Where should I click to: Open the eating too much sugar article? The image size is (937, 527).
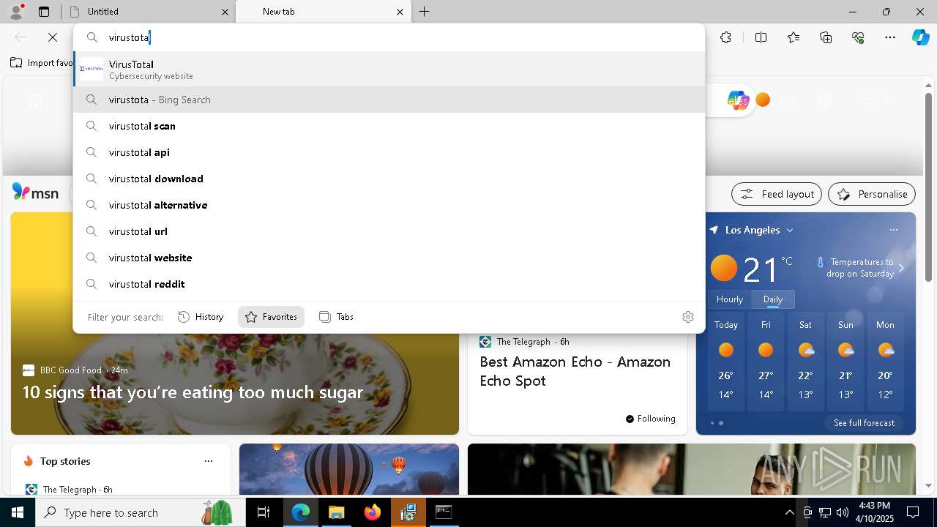click(x=193, y=392)
